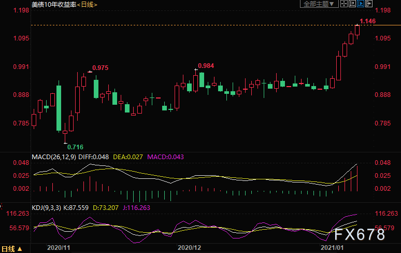Click the 1.146 latest price label
401x253 pixels.
click(x=367, y=21)
